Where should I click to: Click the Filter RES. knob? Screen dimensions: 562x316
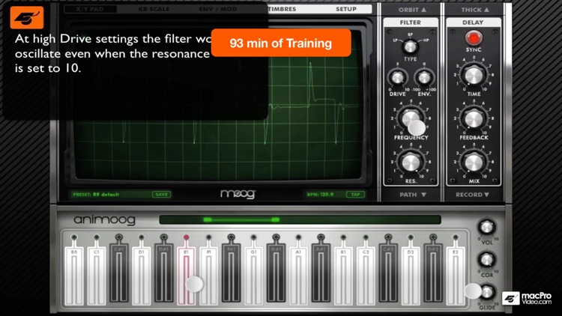click(x=411, y=162)
